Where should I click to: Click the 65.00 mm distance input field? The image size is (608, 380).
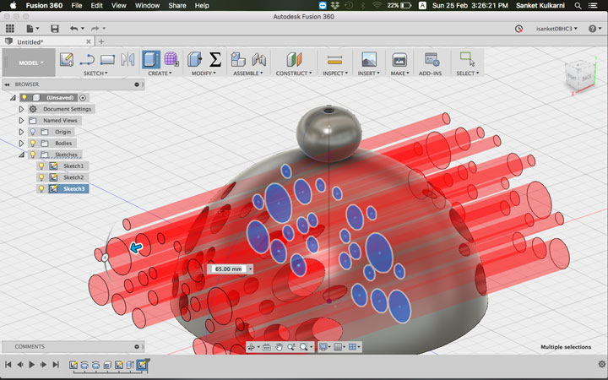tap(228, 269)
